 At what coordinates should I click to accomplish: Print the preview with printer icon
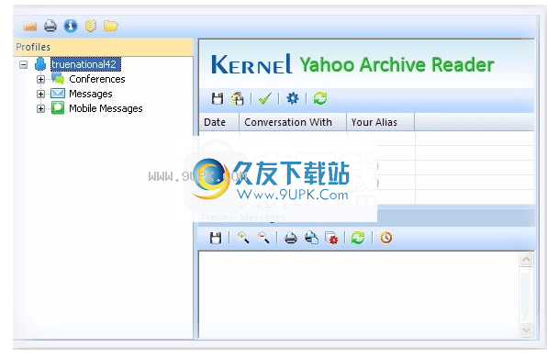coord(291,238)
